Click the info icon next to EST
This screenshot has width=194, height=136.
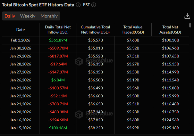tap(94, 5)
